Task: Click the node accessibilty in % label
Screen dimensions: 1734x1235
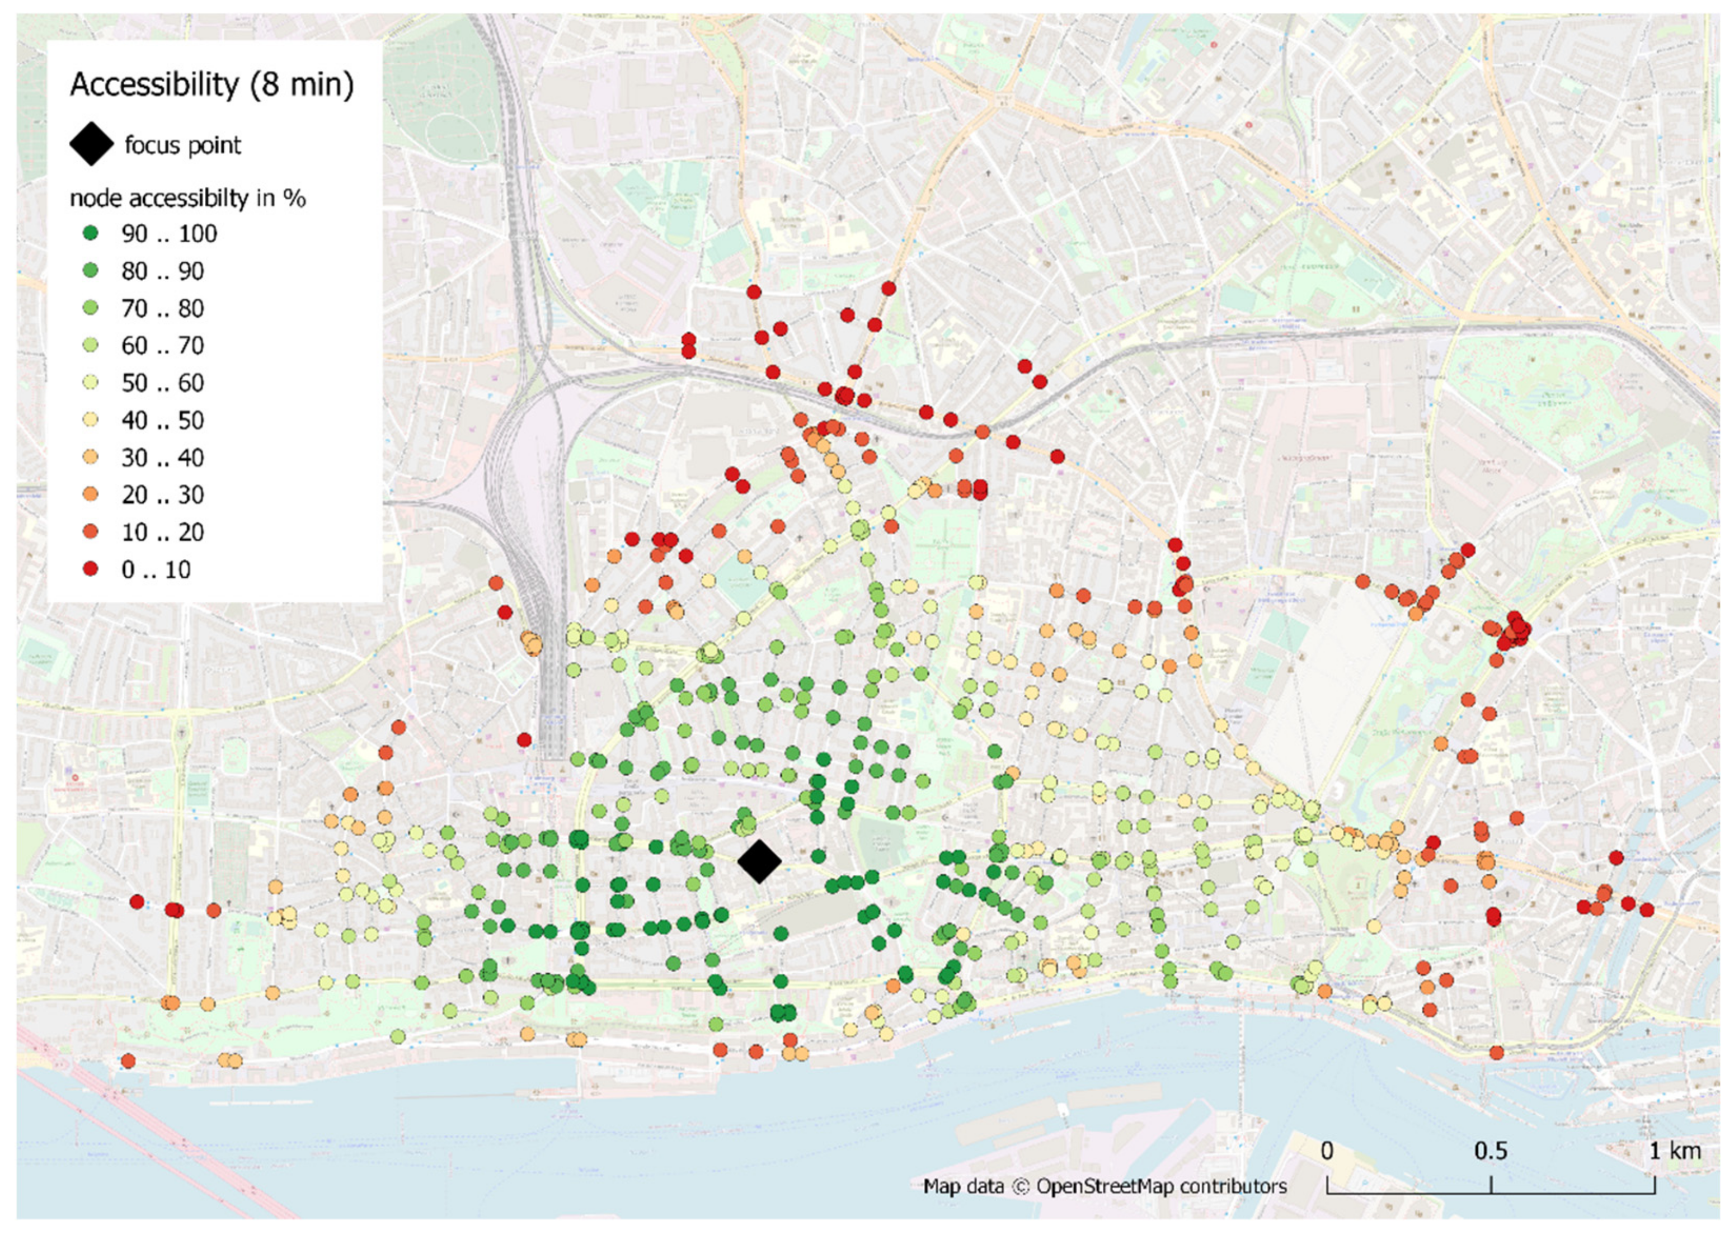Action: click(187, 199)
